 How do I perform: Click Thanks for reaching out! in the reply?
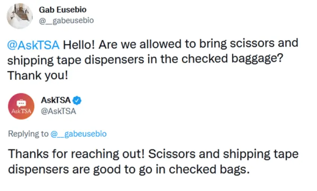click(x=76, y=154)
